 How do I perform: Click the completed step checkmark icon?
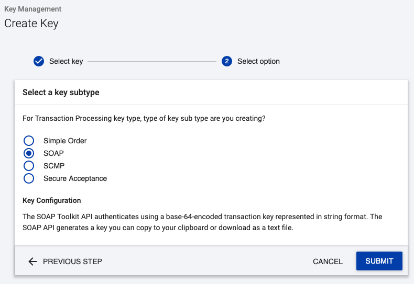(x=38, y=61)
